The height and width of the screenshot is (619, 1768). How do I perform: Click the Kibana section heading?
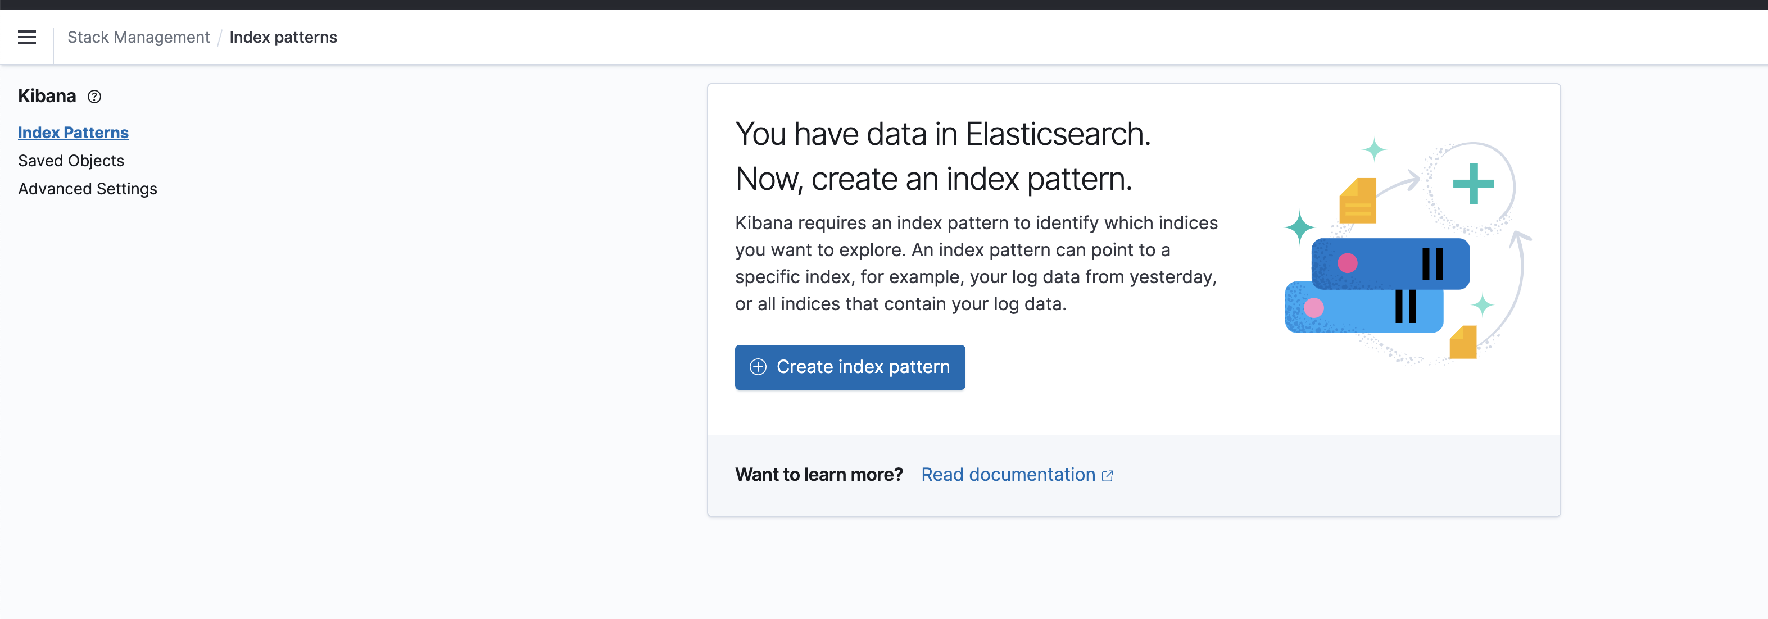coord(47,96)
